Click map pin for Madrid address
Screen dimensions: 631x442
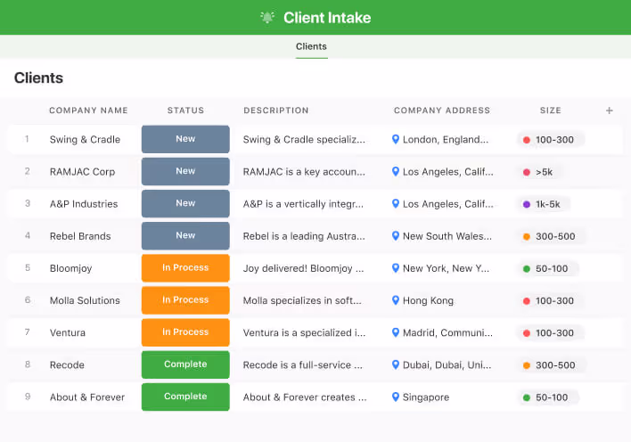(x=396, y=332)
